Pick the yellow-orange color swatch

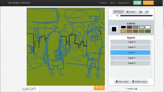pyautogui.click(x=123, y=31)
